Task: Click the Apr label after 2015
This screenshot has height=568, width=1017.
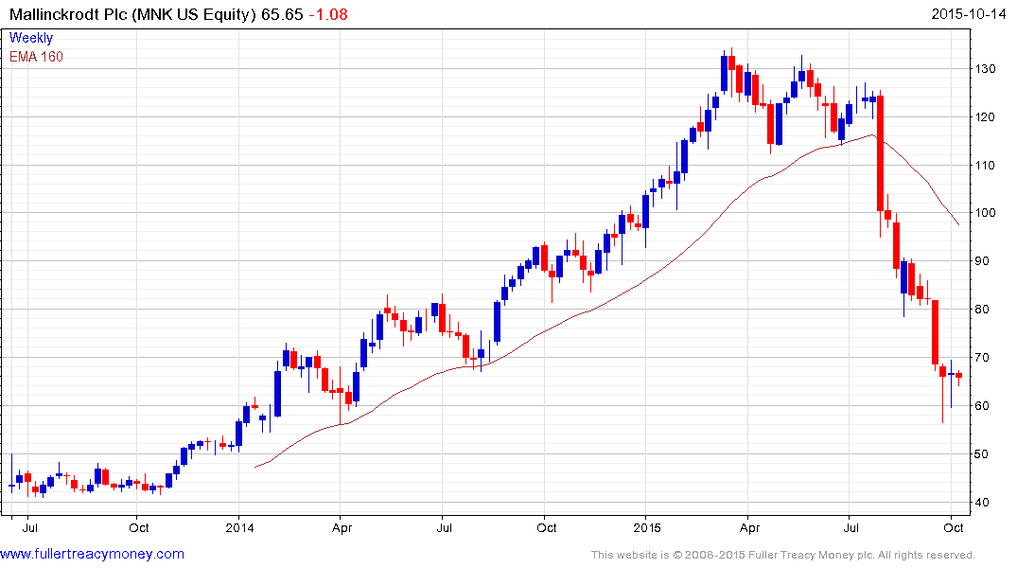Action: pos(750,528)
